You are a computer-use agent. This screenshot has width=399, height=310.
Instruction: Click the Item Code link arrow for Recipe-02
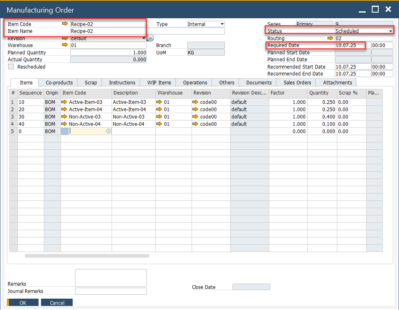[65, 24]
